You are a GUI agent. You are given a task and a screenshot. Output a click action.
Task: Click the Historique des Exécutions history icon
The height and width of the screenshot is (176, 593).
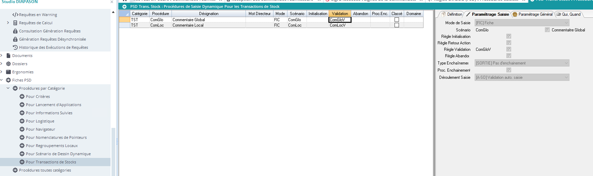click(x=15, y=47)
